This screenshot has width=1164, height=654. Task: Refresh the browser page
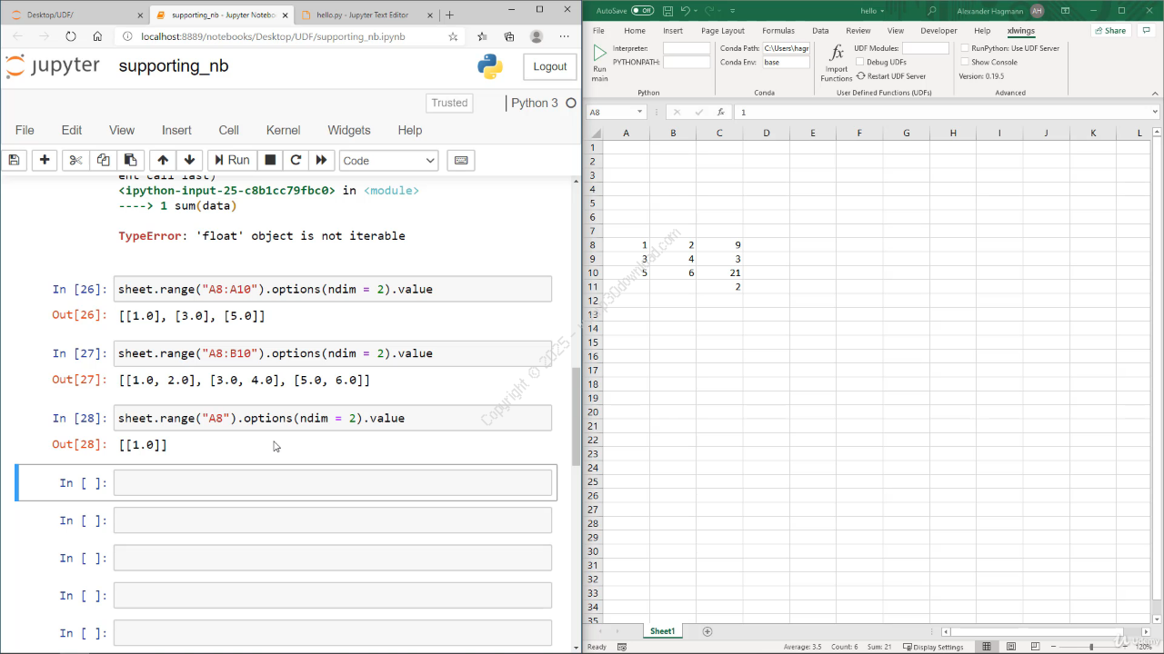(71, 36)
